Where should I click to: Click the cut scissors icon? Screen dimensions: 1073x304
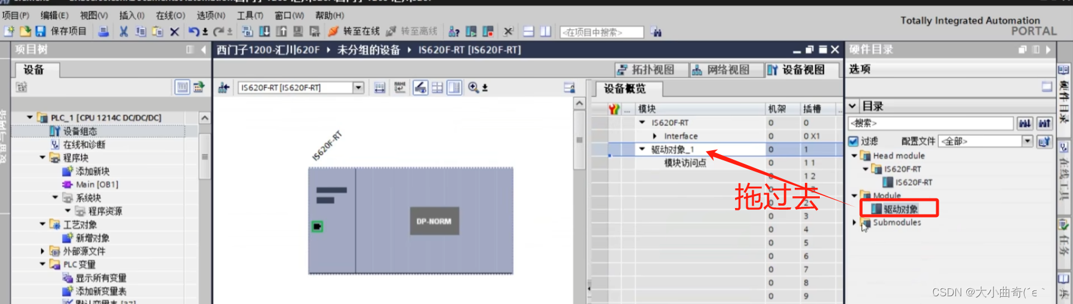tap(124, 31)
